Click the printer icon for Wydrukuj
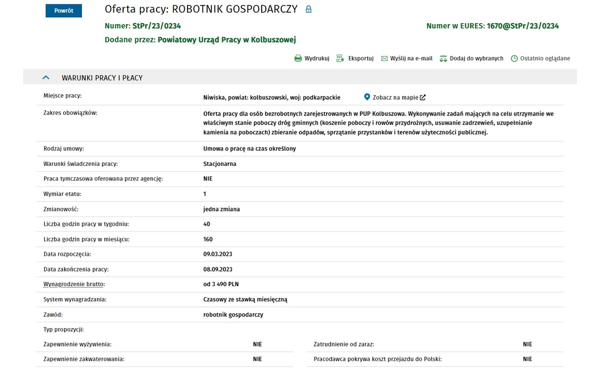The width and height of the screenshot is (607, 378). (297, 58)
